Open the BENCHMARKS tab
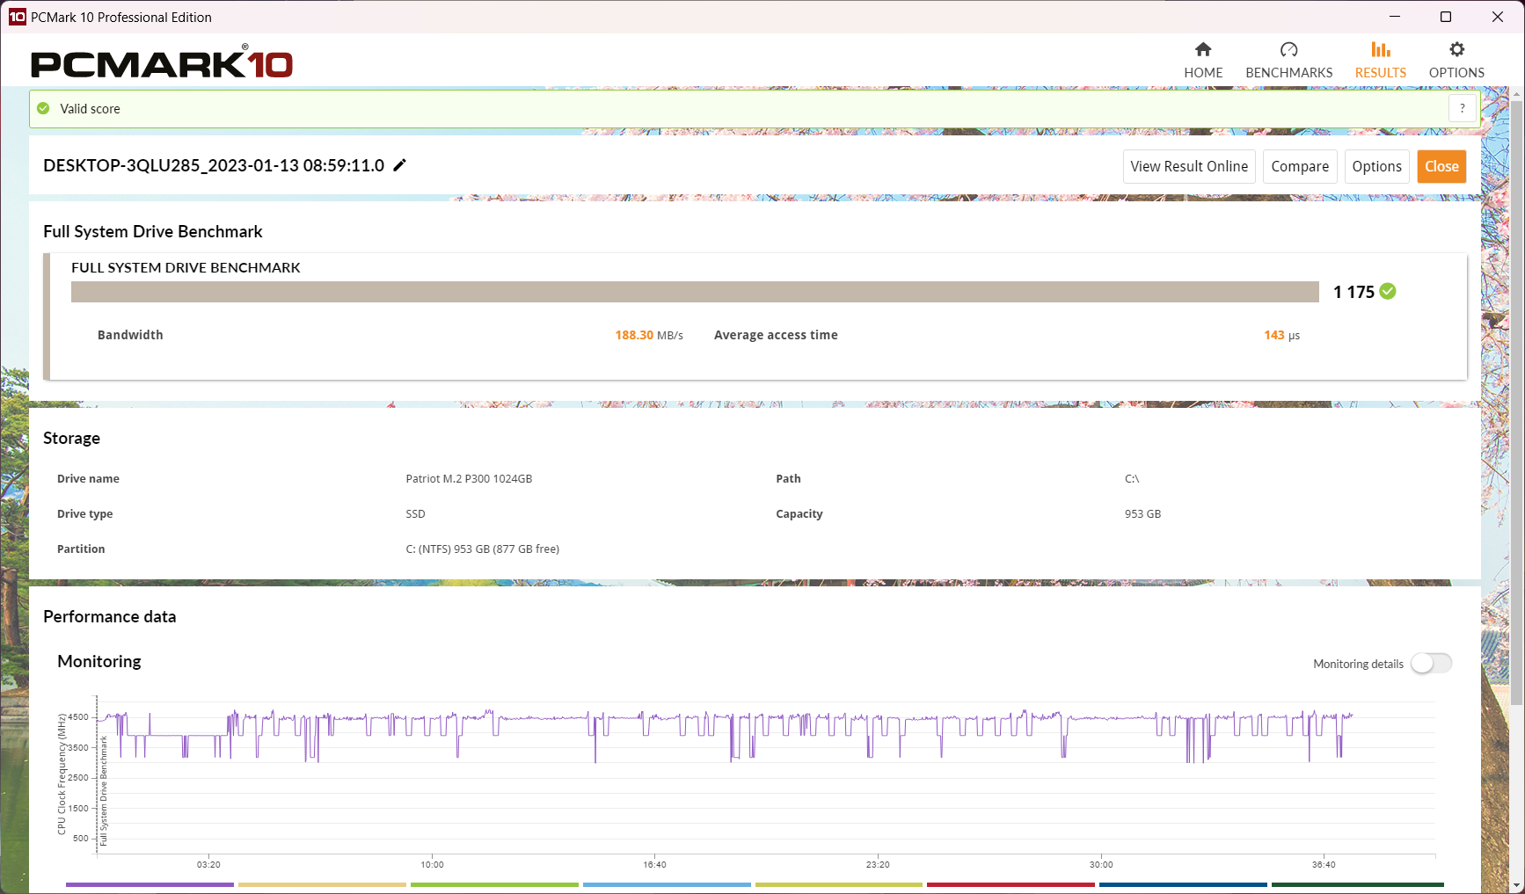 pyautogui.click(x=1289, y=61)
